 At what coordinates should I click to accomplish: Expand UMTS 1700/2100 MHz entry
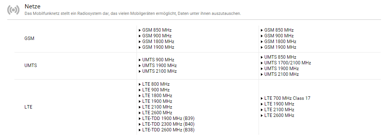(x=286, y=63)
